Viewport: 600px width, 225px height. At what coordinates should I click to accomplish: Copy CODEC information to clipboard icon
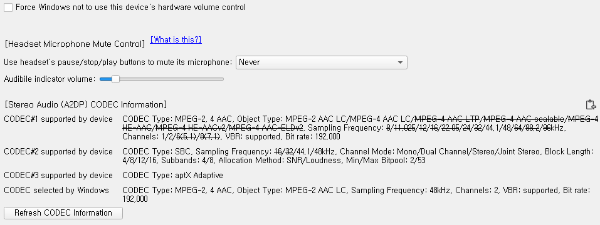click(591, 104)
